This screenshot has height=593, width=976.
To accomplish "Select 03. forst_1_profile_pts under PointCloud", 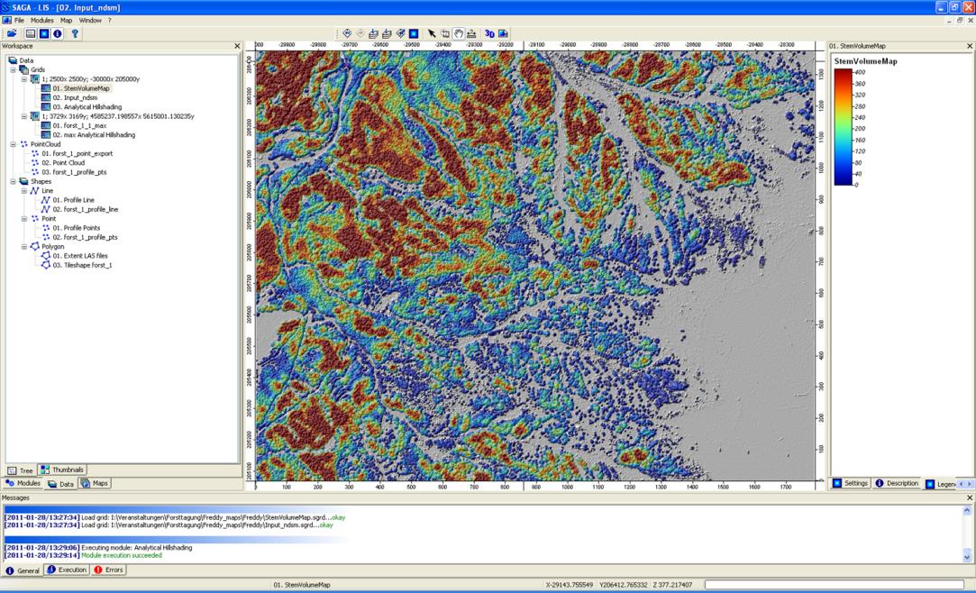I will [74, 172].
